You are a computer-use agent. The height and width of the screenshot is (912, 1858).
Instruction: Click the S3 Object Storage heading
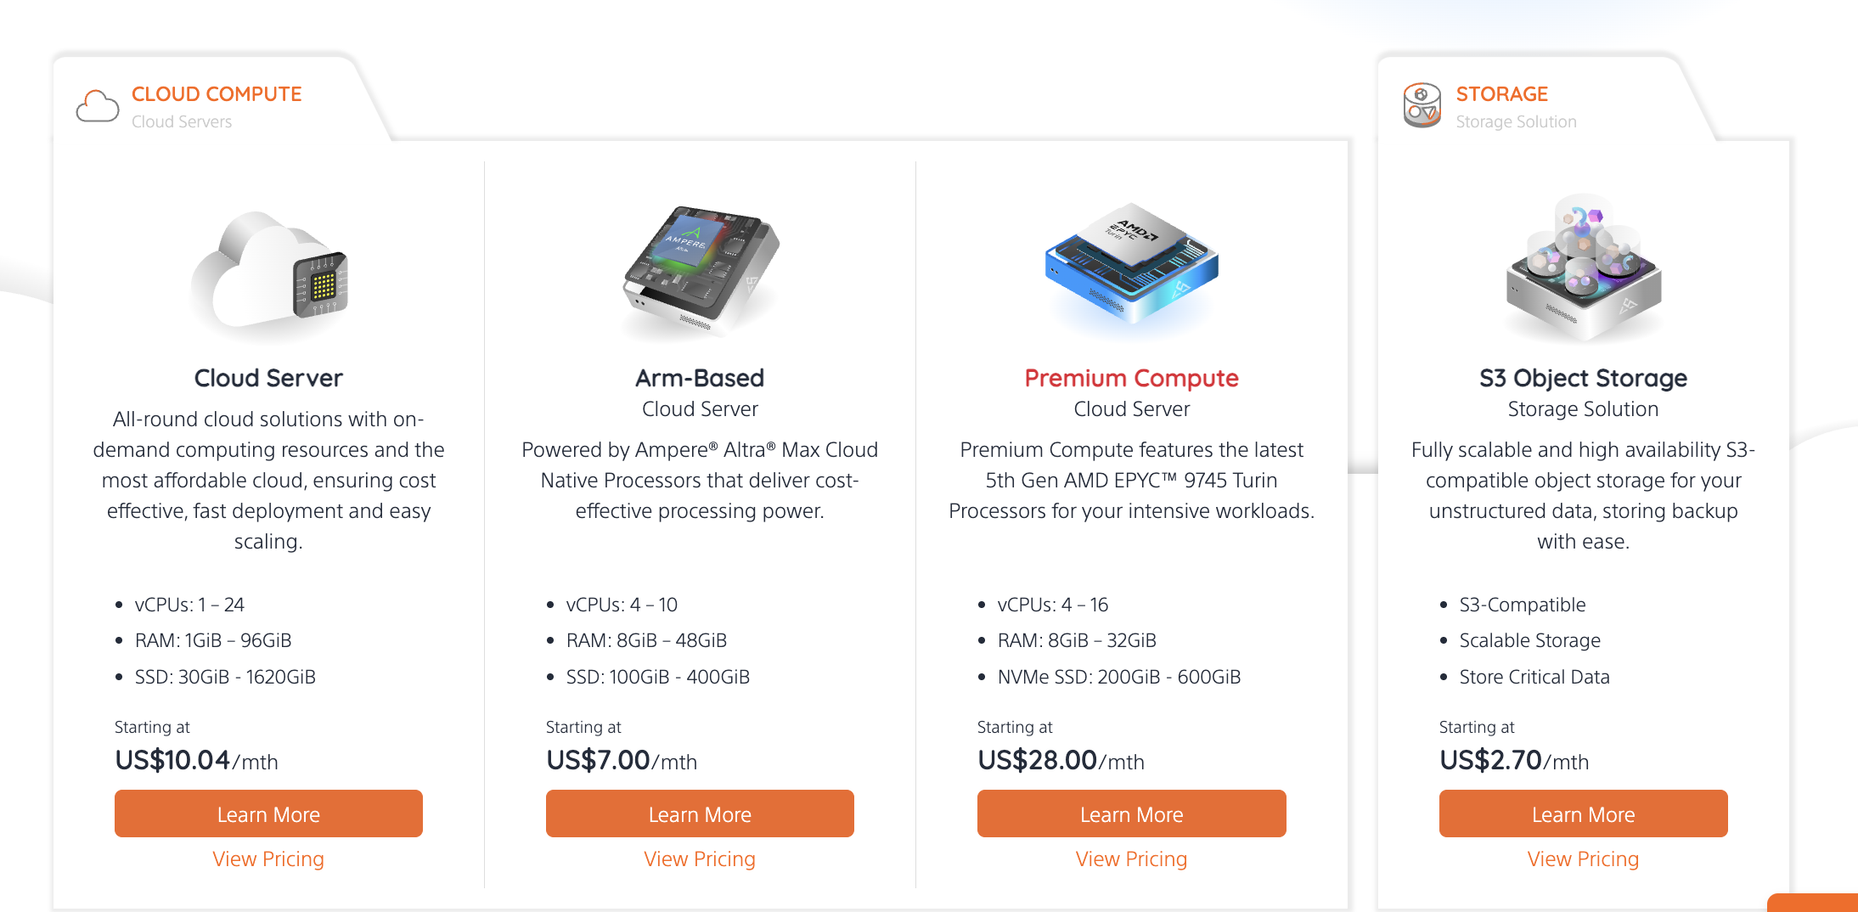(x=1583, y=378)
